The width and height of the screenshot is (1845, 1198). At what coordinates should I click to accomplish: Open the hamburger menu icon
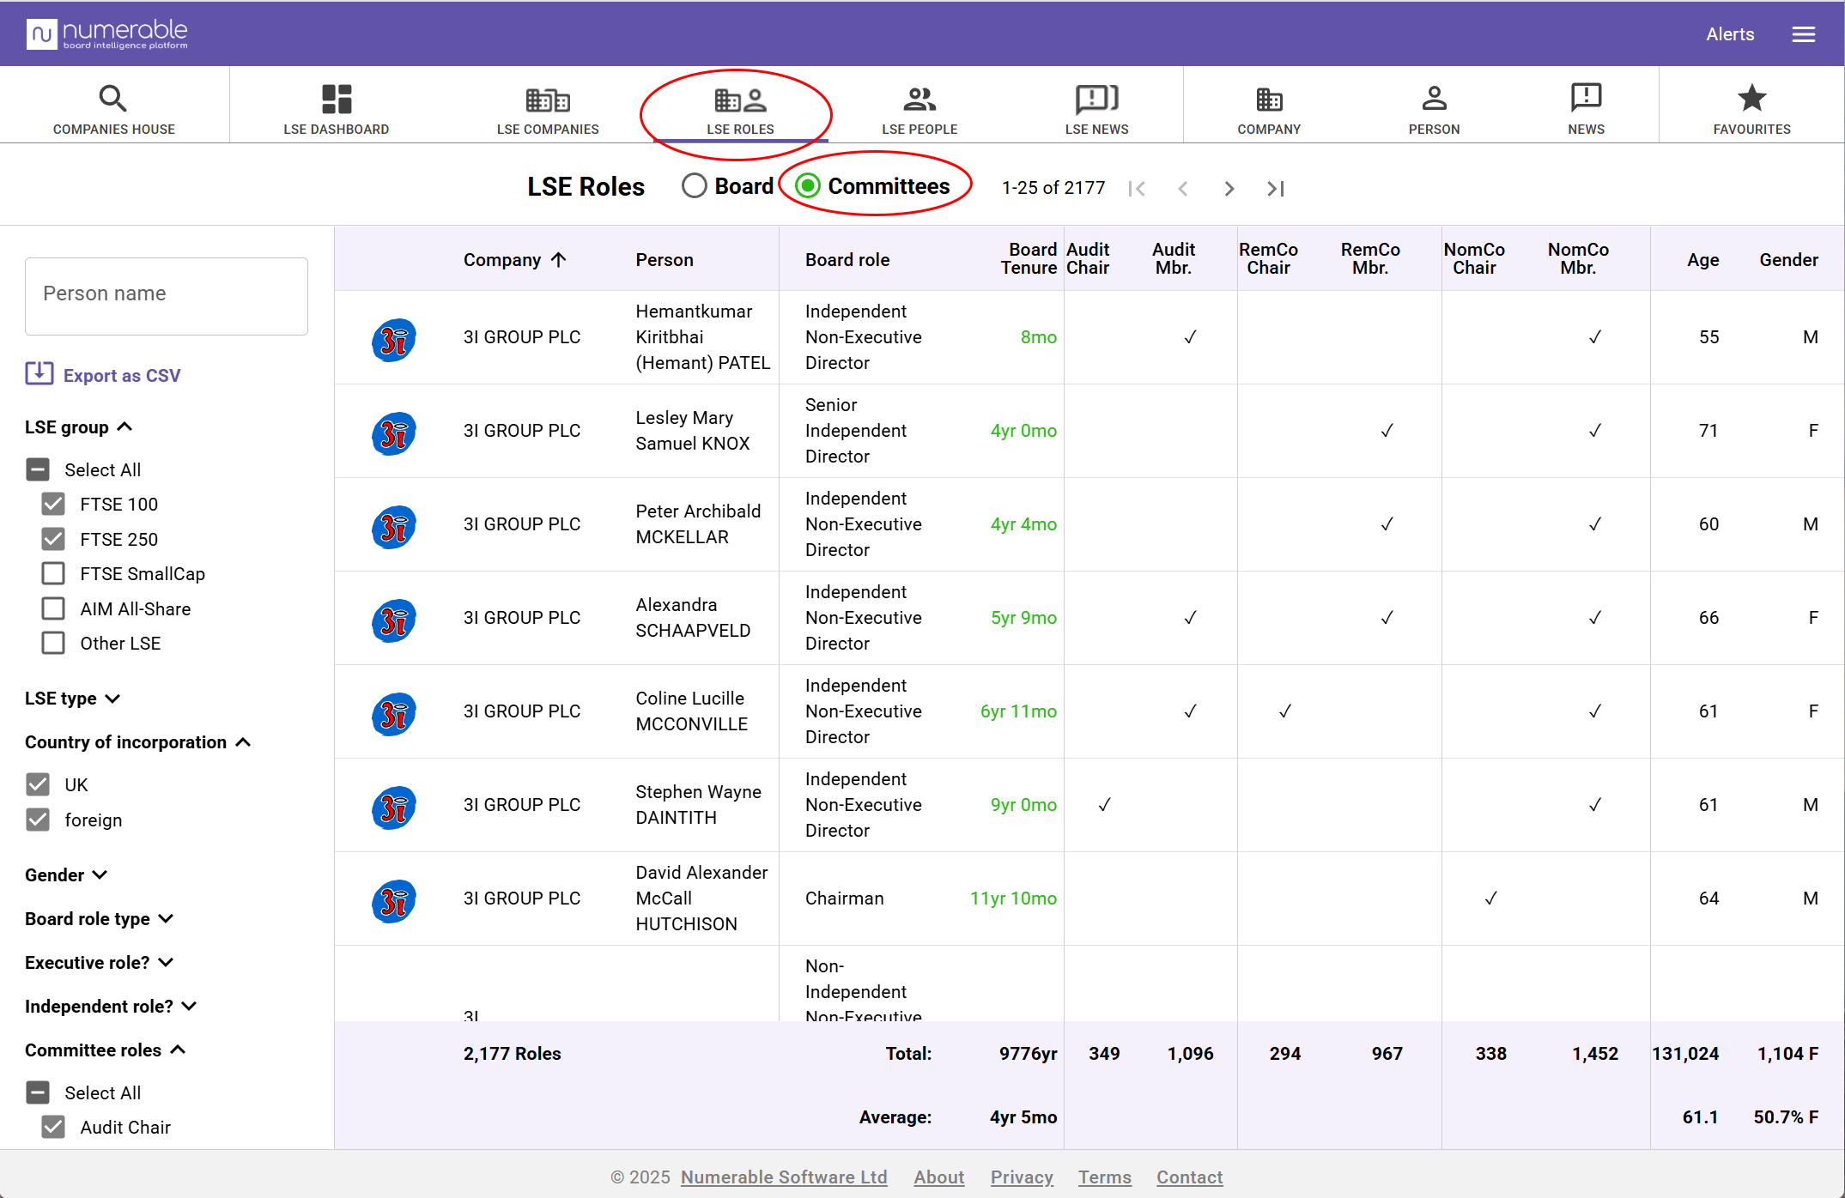pyautogui.click(x=1803, y=34)
